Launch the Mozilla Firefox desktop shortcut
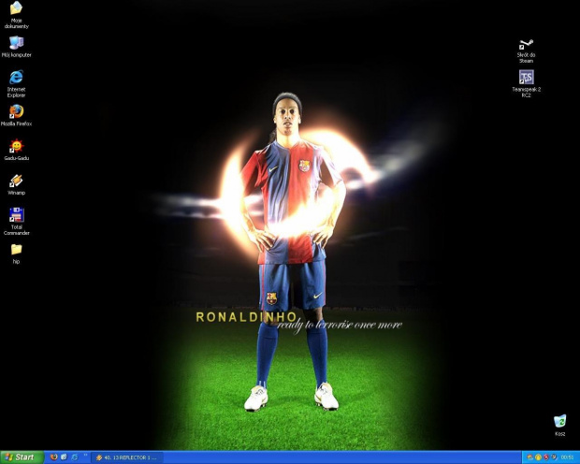This screenshot has height=464, width=580. [16, 115]
